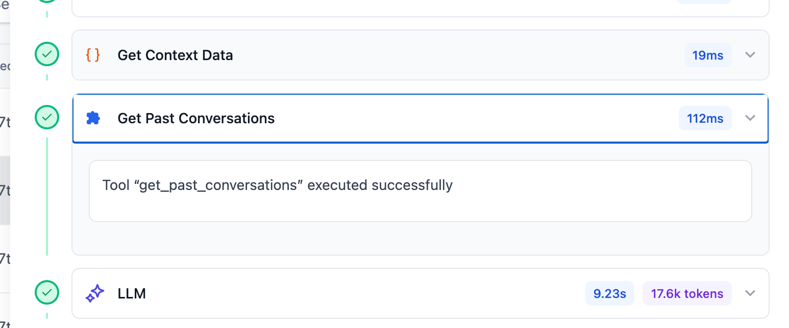The height and width of the screenshot is (328, 789).
Task: Click the 9.23s duration badge
Action: (x=609, y=293)
